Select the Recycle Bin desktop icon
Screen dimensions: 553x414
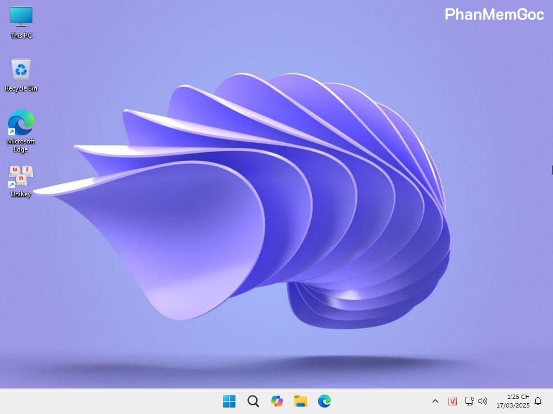point(21,70)
